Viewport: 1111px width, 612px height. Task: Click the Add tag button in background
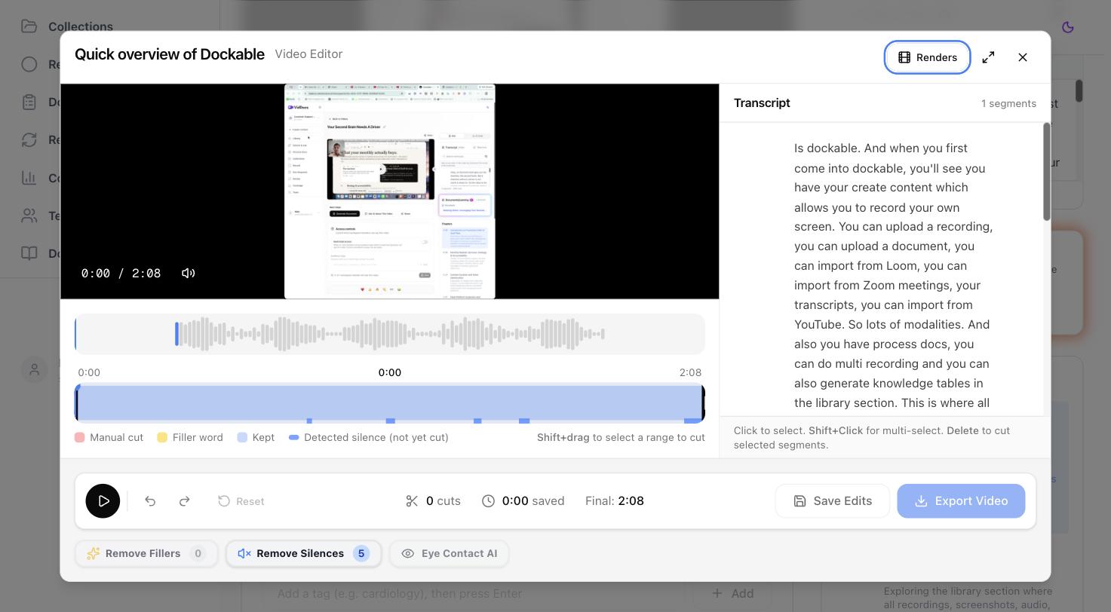[733, 593]
